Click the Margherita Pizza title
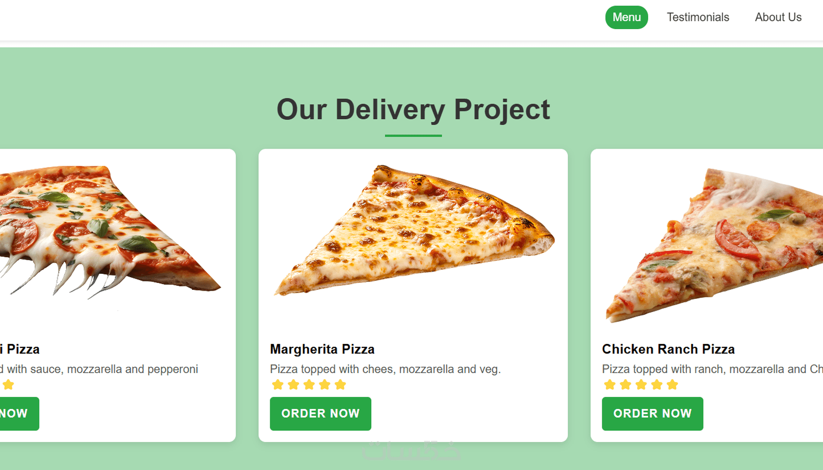This screenshot has height=470, width=823. (322, 349)
